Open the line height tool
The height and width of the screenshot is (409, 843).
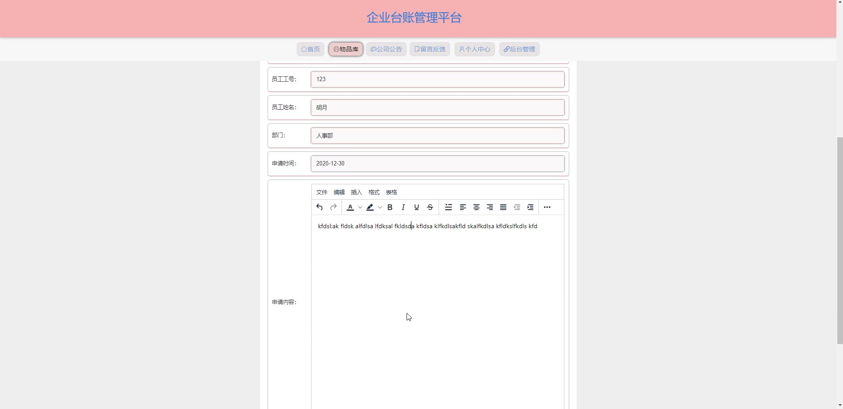click(448, 207)
